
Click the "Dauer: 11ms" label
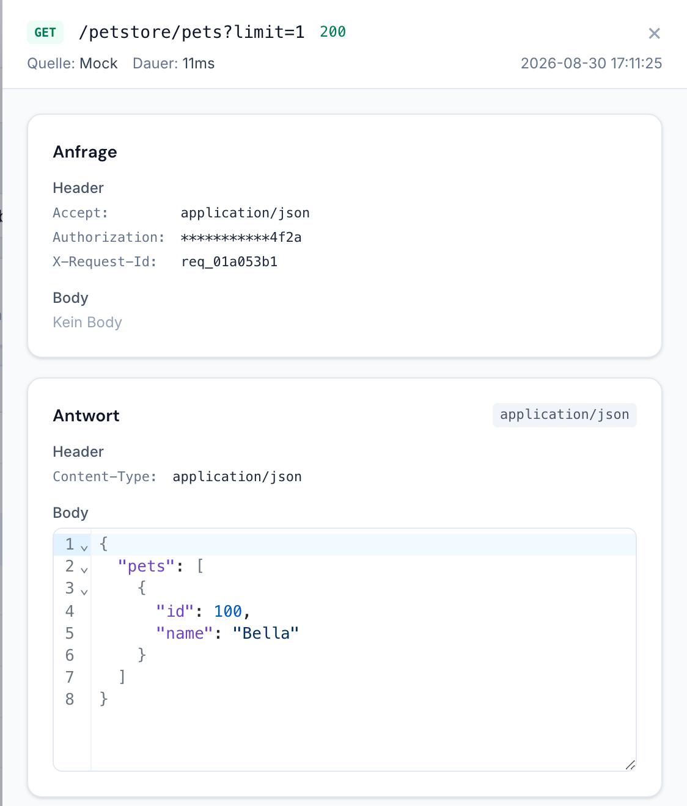point(174,64)
